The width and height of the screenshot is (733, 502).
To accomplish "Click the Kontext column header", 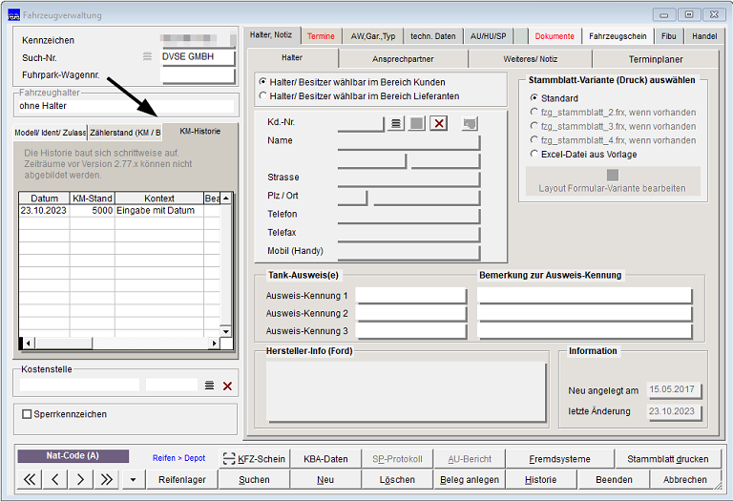I will pyautogui.click(x=159, y=199).
